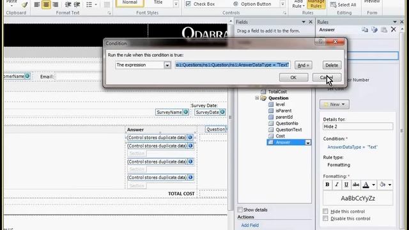409x230 pixels.
Task: Click the Condition dialog help icon
Action: pos(320,42)
